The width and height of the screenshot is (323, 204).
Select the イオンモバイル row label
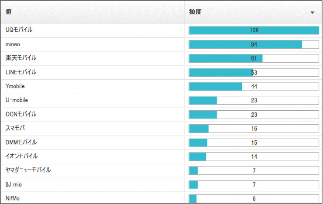21,156
